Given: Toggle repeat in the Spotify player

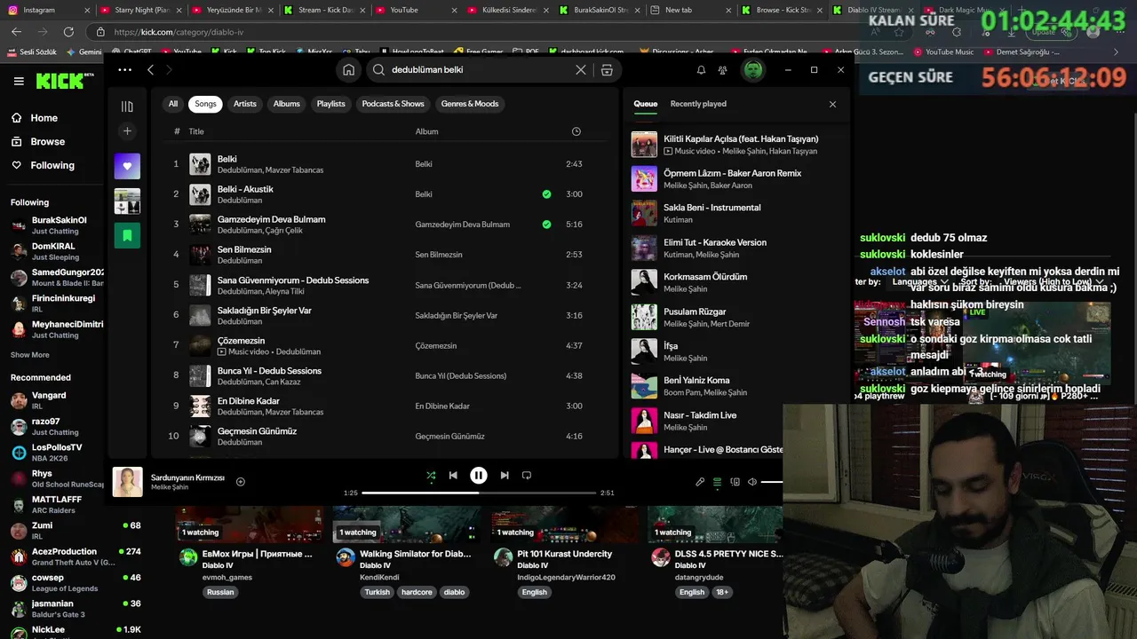Looking at the screenshot, I should [x=527, y=476].
